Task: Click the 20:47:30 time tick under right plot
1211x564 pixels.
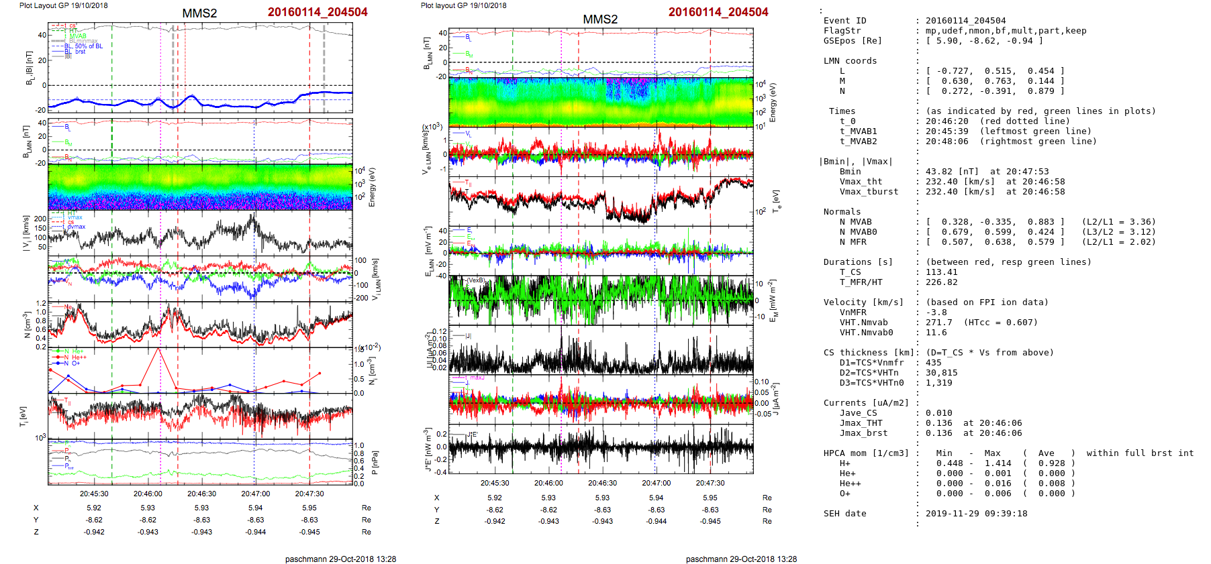Action: (x=710, y=483)
